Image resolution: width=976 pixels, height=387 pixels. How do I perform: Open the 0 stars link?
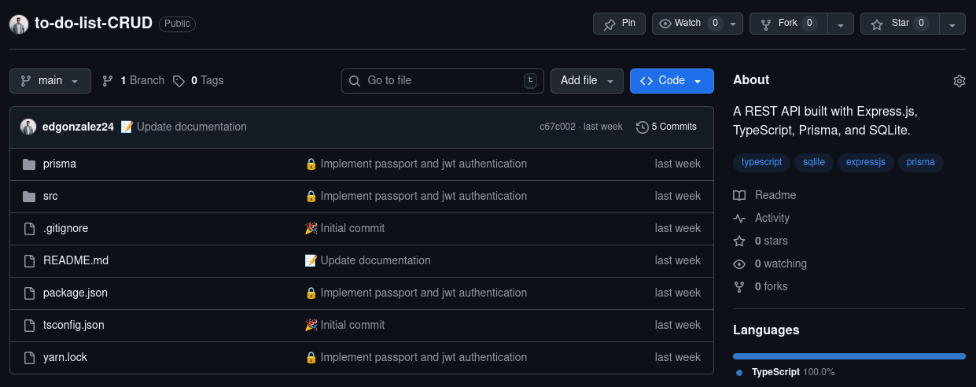pyautogui.click(x=761, y=241)
